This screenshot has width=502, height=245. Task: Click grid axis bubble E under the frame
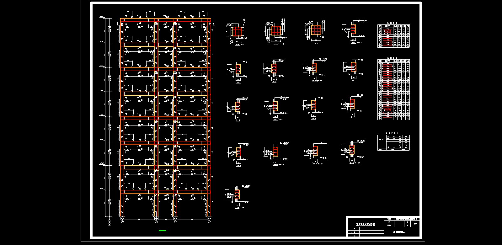209,222
